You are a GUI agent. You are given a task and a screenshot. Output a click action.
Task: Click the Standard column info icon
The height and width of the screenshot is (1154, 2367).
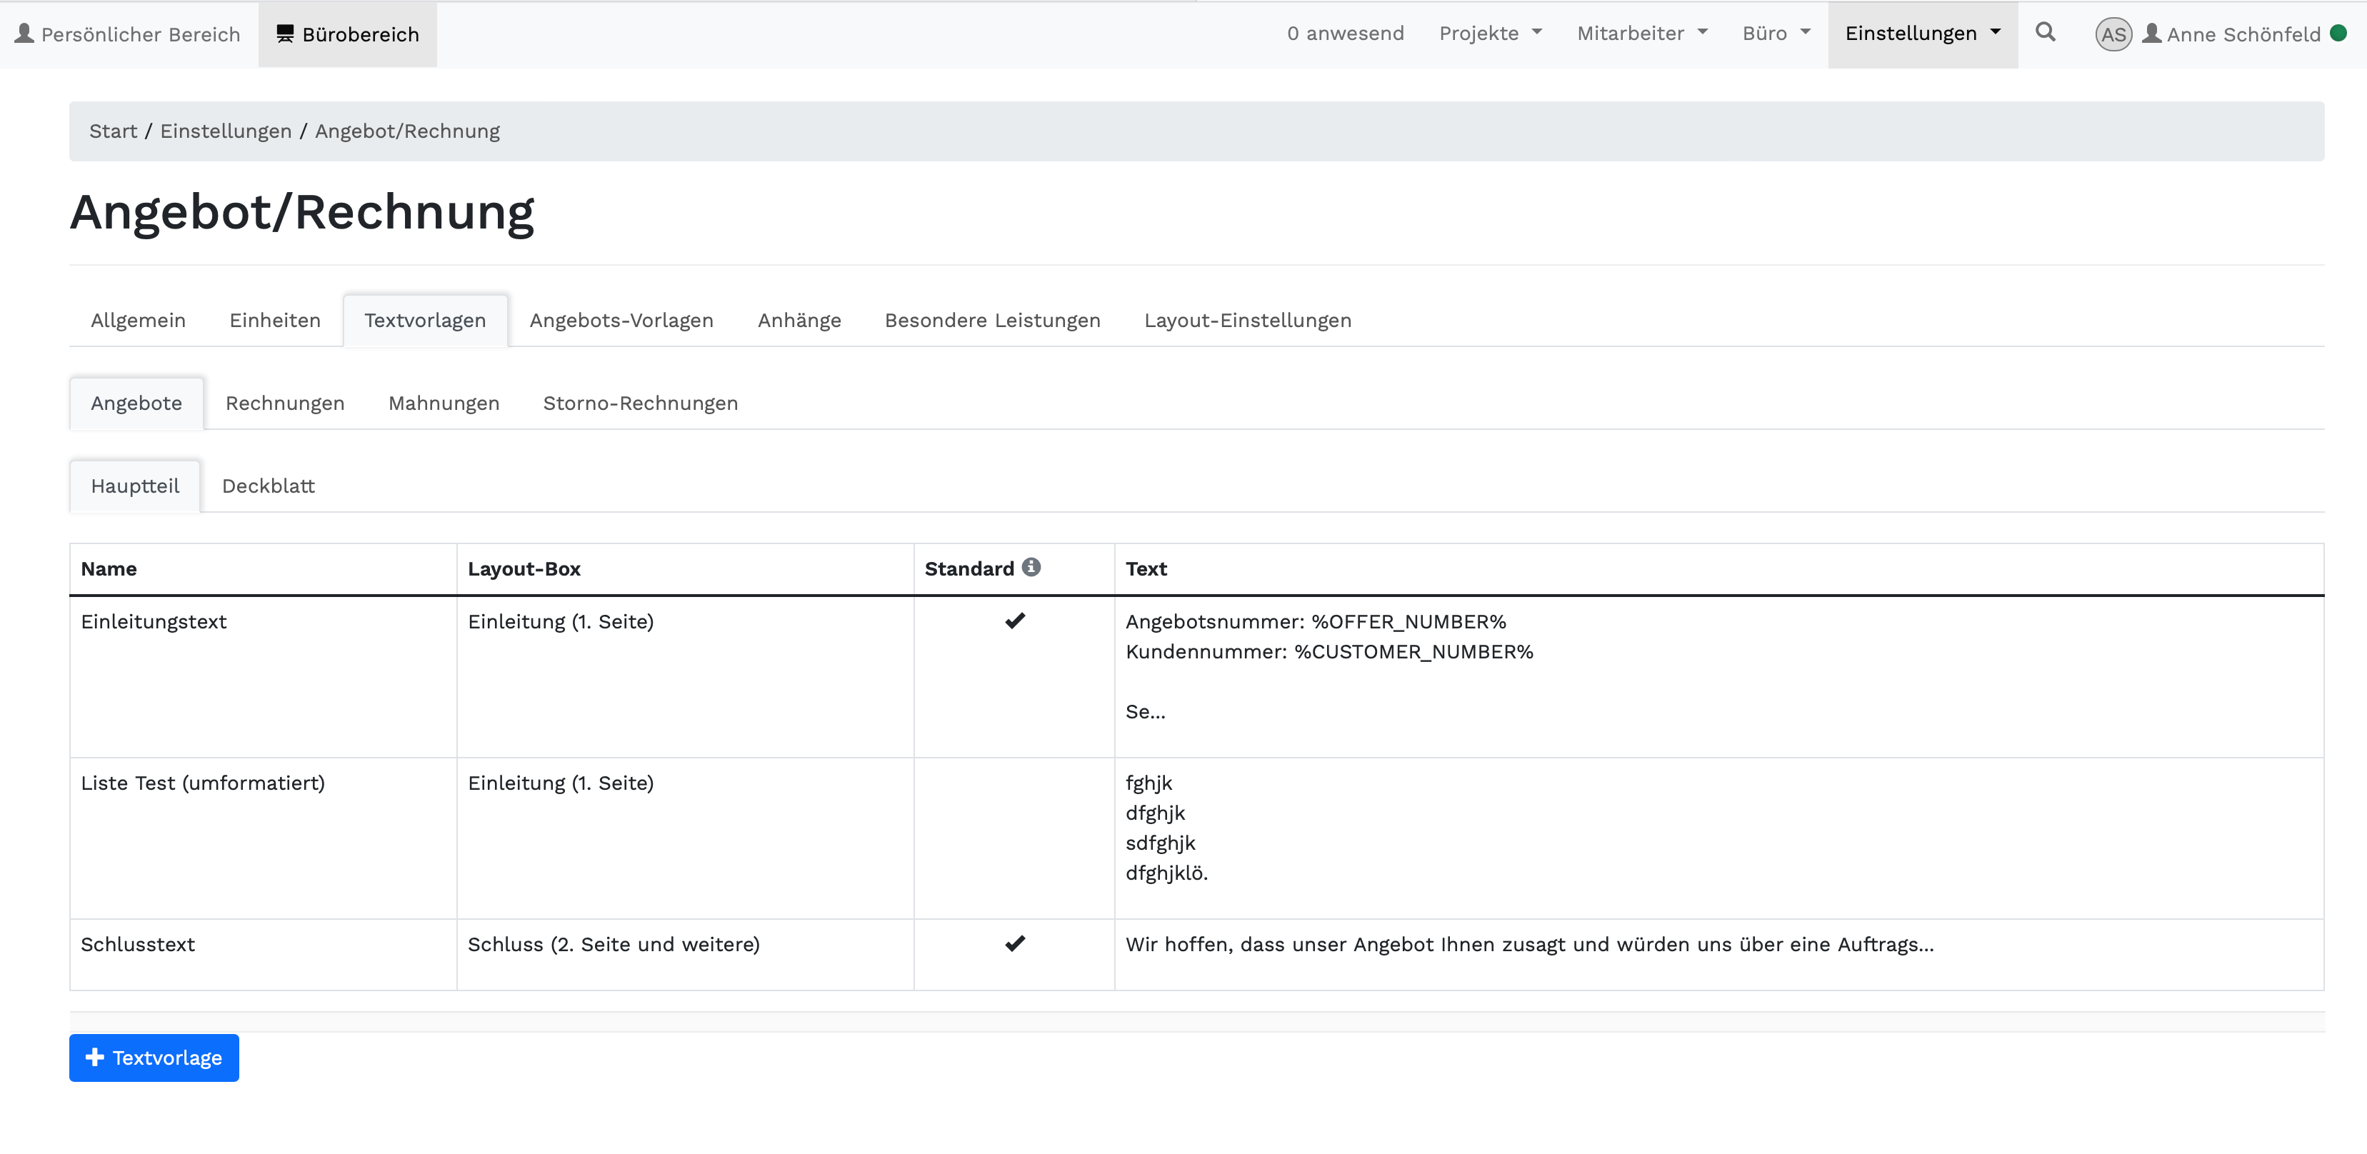coord(1031,567)
